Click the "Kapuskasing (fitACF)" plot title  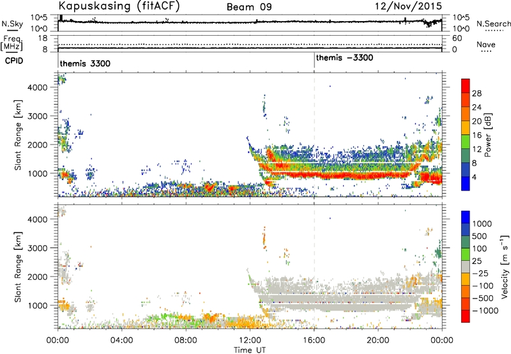[x=119, y=6]
